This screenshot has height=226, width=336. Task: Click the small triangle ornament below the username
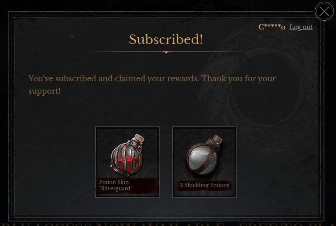[260, 36]
